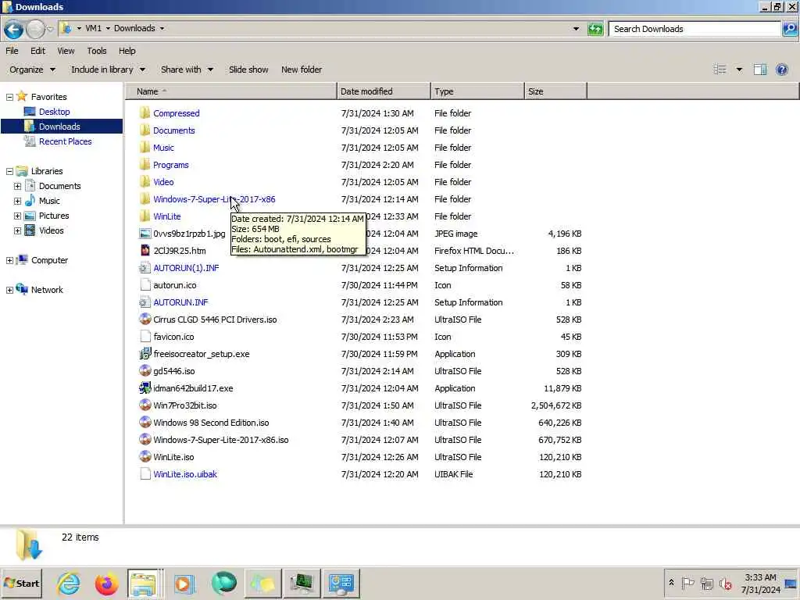Select the WinLite.iso.uibak file

[185, 474]
